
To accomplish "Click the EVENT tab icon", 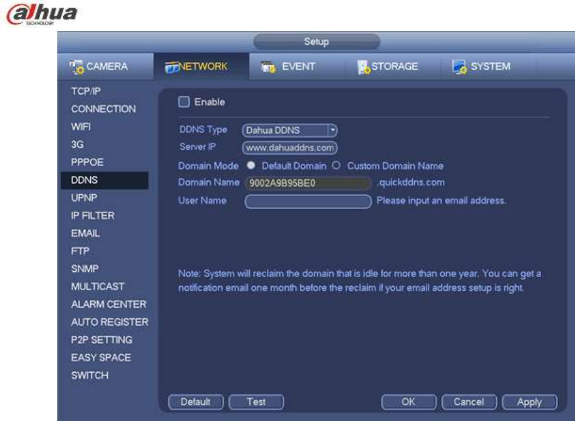I will click(x=268, y=68).
